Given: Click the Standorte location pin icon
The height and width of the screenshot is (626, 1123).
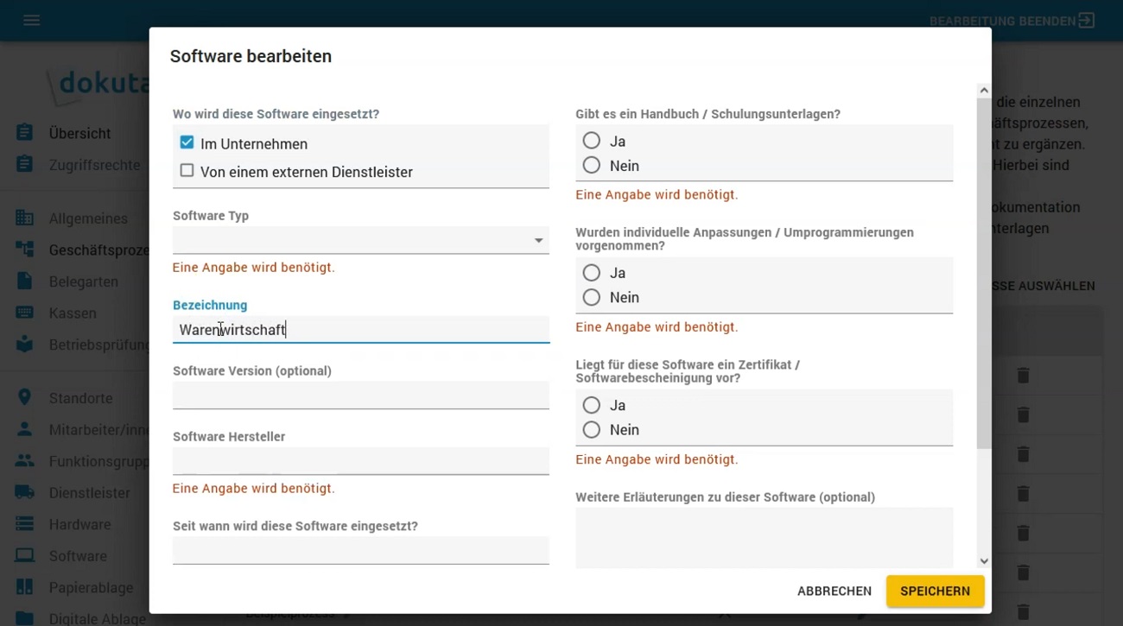Looking at the screenshot, I should [x=25, y=398].
